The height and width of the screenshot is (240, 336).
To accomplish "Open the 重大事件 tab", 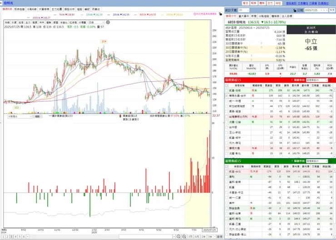I will (244, 16).
